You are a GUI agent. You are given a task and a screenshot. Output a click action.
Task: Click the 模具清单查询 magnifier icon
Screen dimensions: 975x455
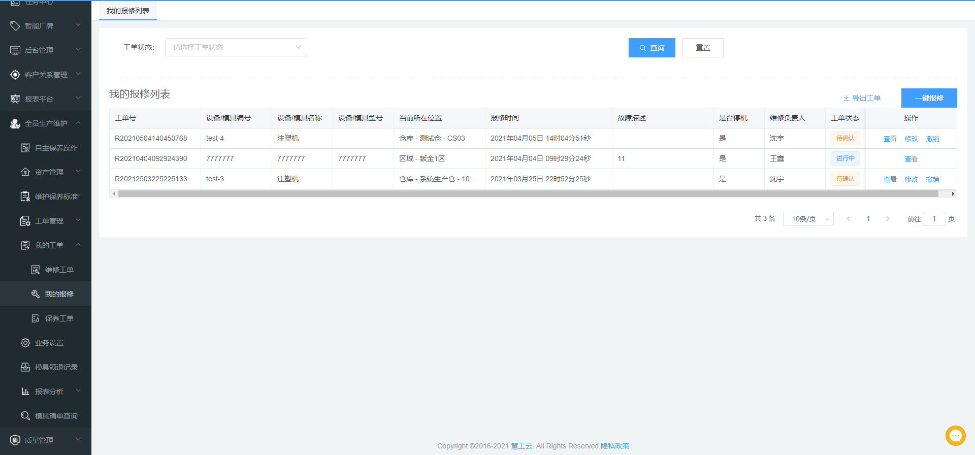25,416
